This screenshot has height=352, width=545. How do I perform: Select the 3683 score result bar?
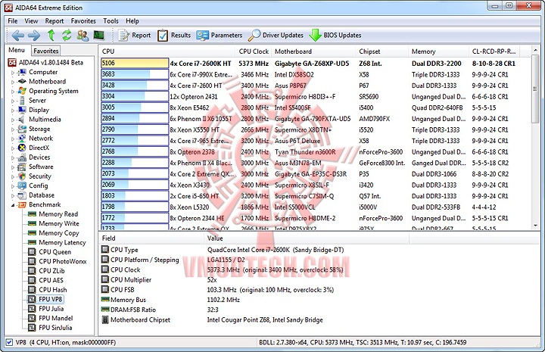[x=135, y=74]
